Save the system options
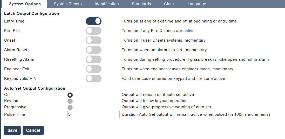Viewport: 285px width, 139px height. (12, 130)
